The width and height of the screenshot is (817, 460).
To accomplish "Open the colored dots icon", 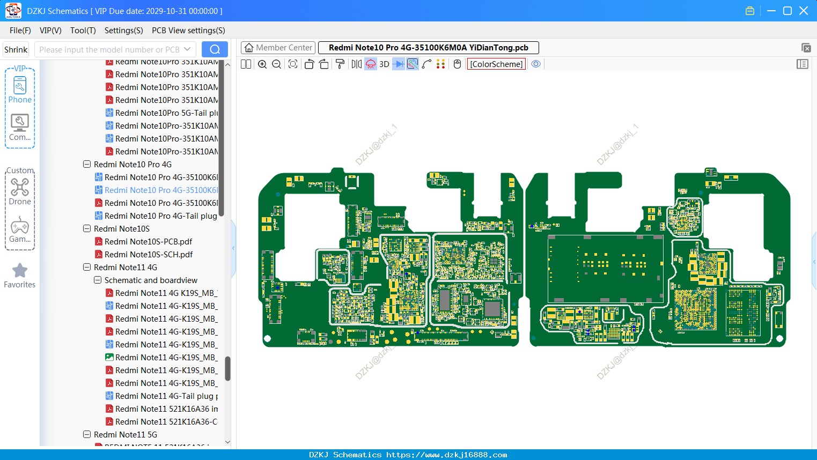I will click(441, 64).
